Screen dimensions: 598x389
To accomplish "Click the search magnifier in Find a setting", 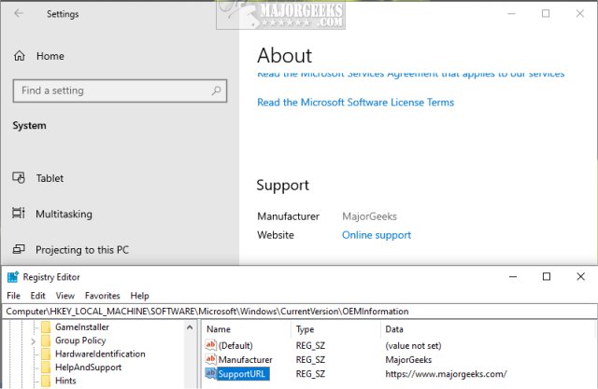I will [x=216, y=90].
